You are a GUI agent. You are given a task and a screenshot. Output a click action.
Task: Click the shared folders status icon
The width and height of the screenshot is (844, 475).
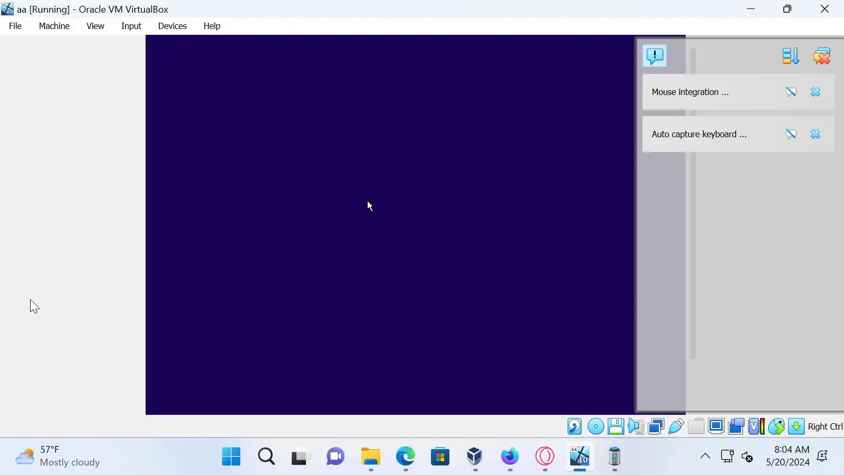tap(696, 426)
